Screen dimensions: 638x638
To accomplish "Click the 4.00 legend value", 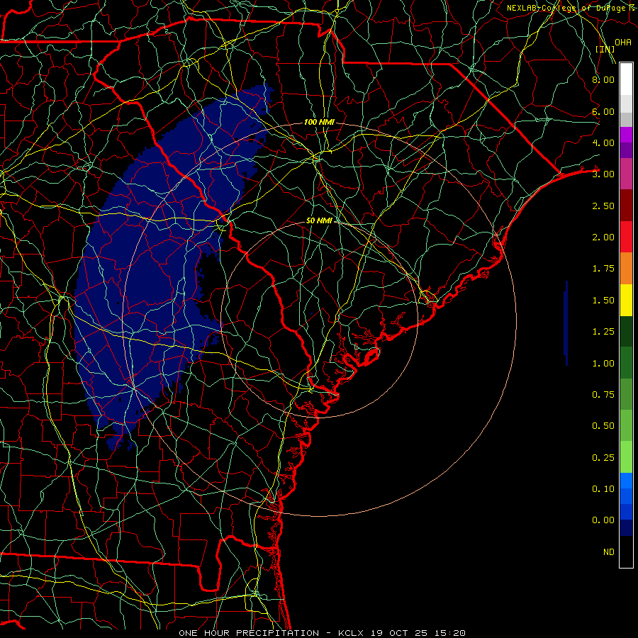I will tap(603, 142).
